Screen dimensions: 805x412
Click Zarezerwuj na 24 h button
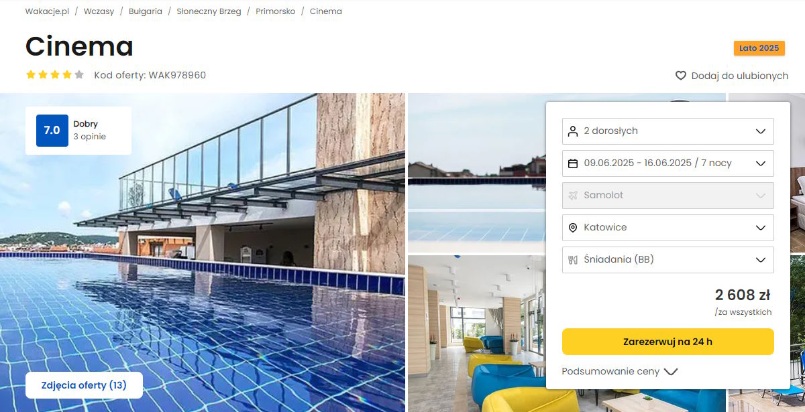click(x=668, y=342)
